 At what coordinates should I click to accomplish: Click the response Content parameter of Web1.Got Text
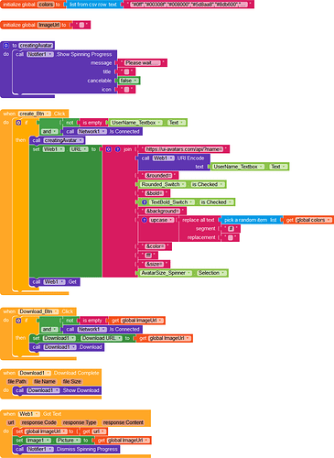[124, 422]
